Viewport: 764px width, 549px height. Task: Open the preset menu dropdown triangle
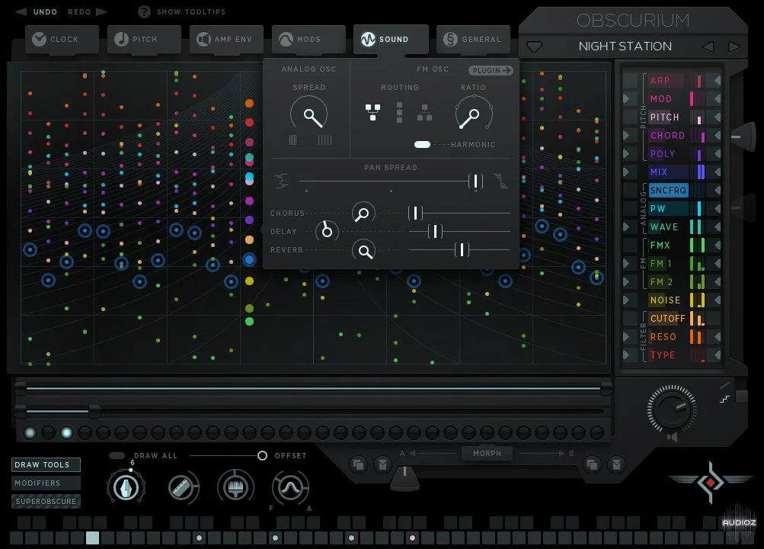coord(535,47)
